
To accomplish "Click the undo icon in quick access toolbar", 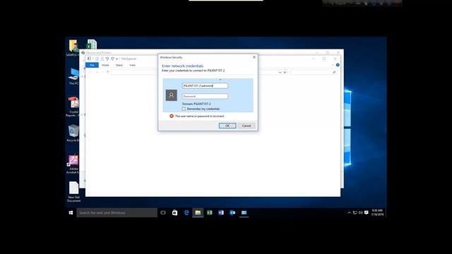I will [107, 59].
